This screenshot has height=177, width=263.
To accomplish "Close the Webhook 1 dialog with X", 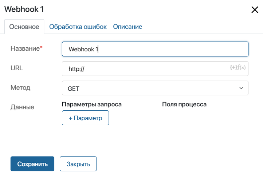I will [255, 10].
